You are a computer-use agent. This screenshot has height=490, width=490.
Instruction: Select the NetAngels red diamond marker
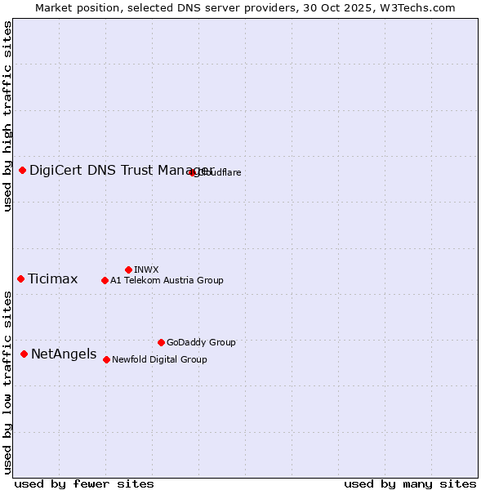(24, 354)
